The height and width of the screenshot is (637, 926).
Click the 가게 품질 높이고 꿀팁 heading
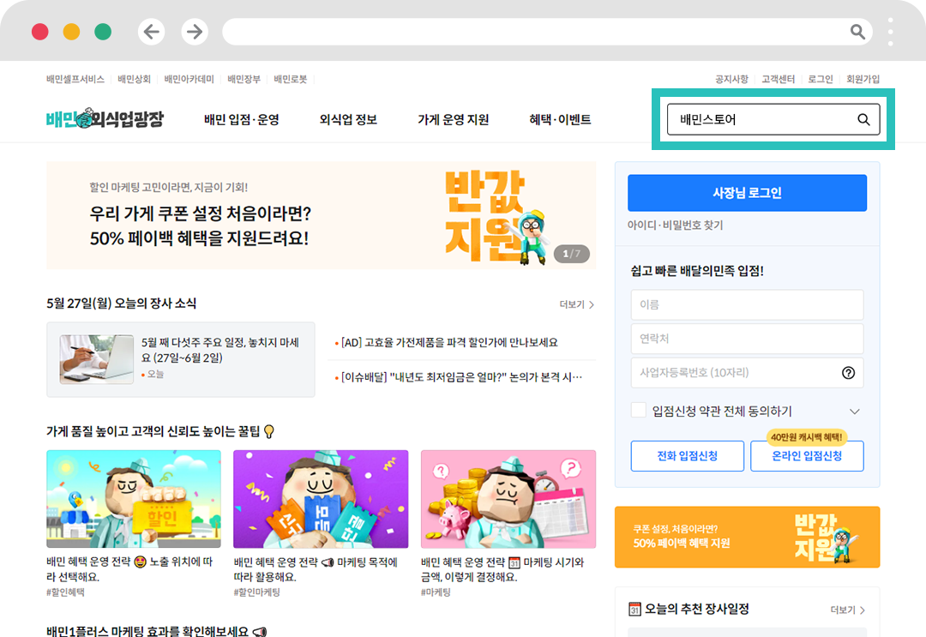(160, 431)
